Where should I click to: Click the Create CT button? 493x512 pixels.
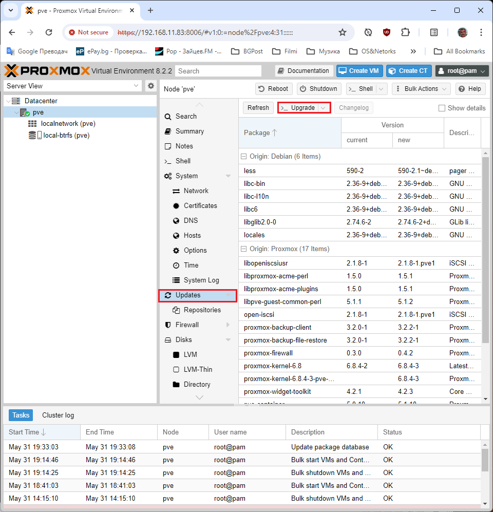(x=409, y=71)
